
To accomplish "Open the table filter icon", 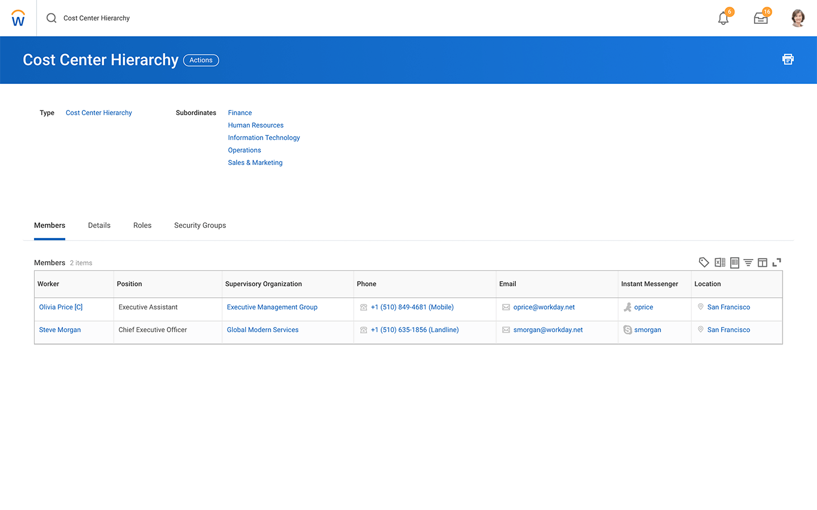I will point(748,262).
